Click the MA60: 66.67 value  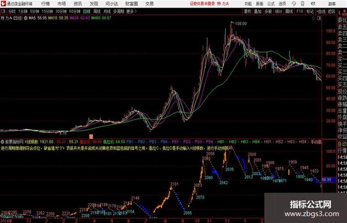(101, 18)
